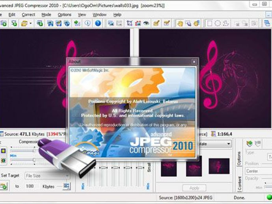The height and width of the screenshot is (204, 272).
Task: Click the green arrow icon left of folder
Action: 14,23
